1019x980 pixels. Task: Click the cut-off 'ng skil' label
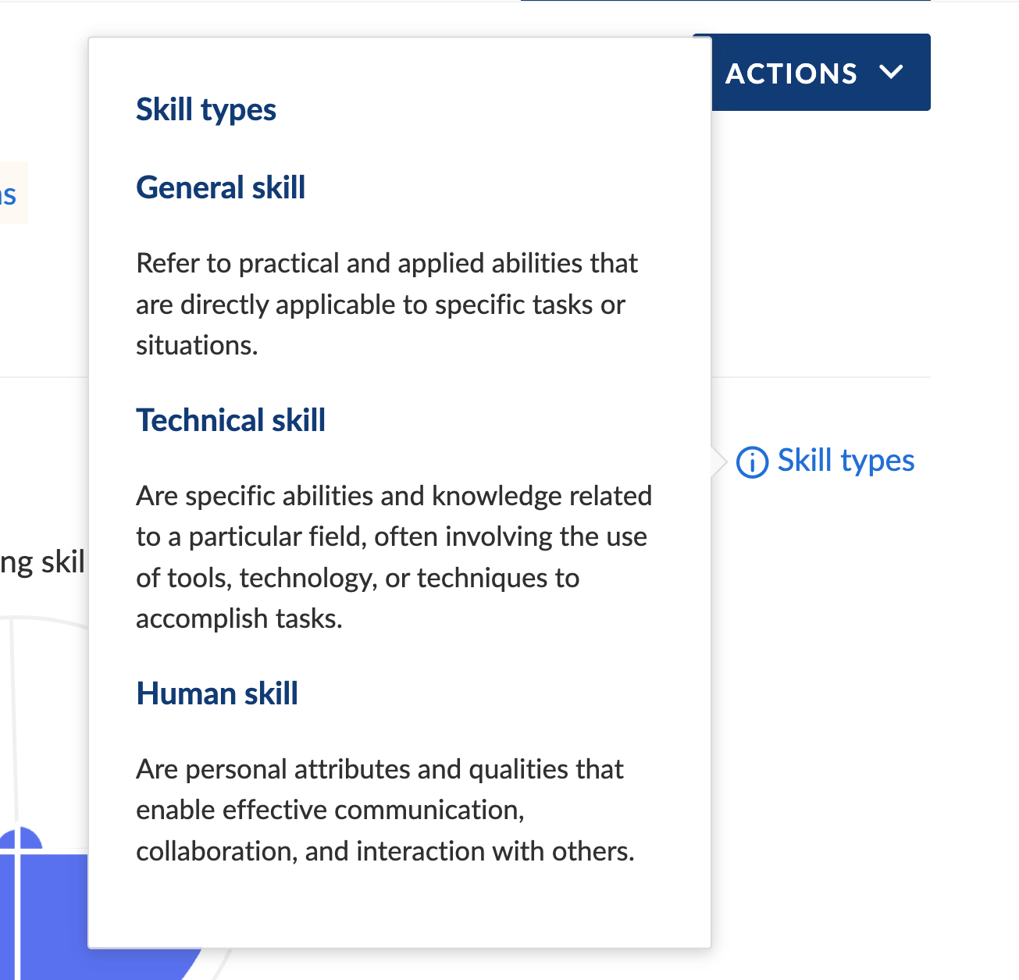[42, 562]
